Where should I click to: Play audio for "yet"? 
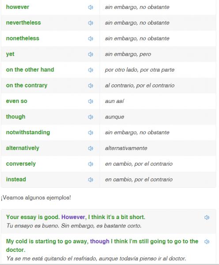pyautogui.click(x=91, y=54)
